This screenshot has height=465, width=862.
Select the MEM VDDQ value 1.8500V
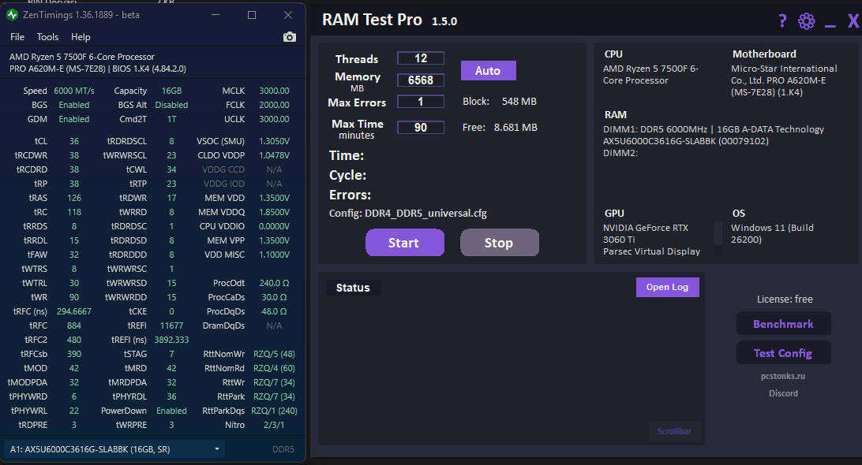pos(275,212)
